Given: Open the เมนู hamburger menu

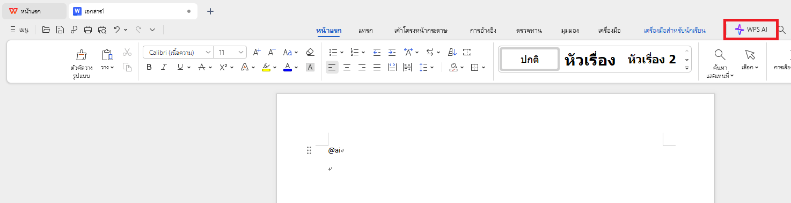Looking at the screenshot, I should coord(19,30).
